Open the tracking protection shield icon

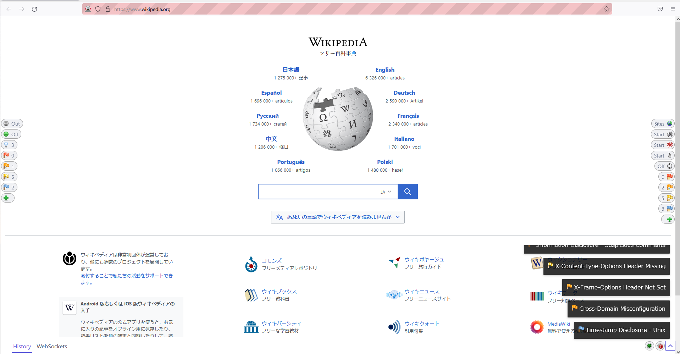point(98,9)
